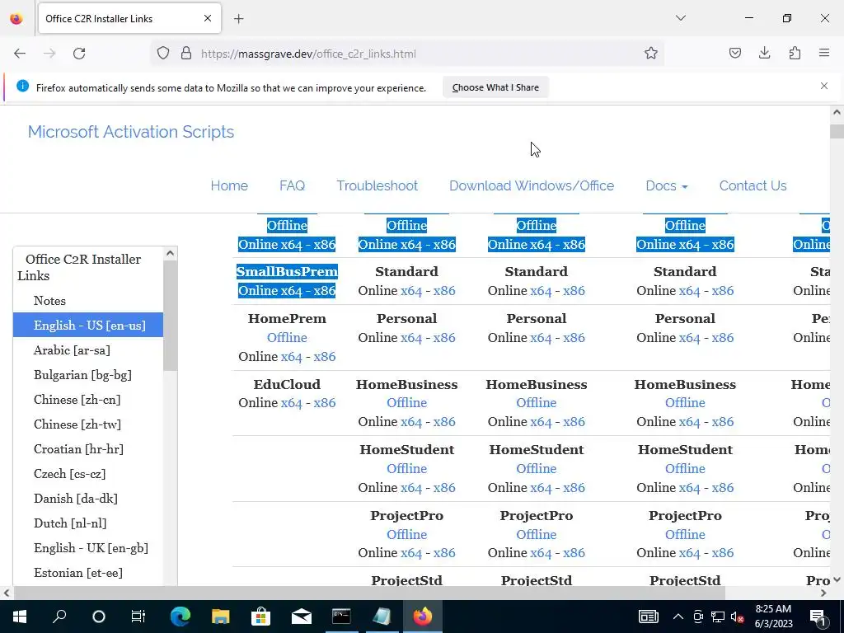Open the FAQ navigation link
Viewport: 844px width, 633px height.
point(293,185)
